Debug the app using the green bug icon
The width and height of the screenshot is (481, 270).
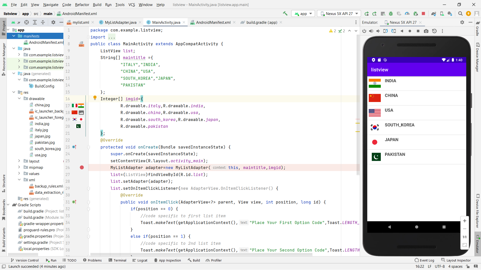point(391,13)
